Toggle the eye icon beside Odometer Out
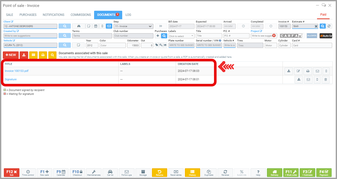This screenshot has width=337, height=179. tap(165, 45)
